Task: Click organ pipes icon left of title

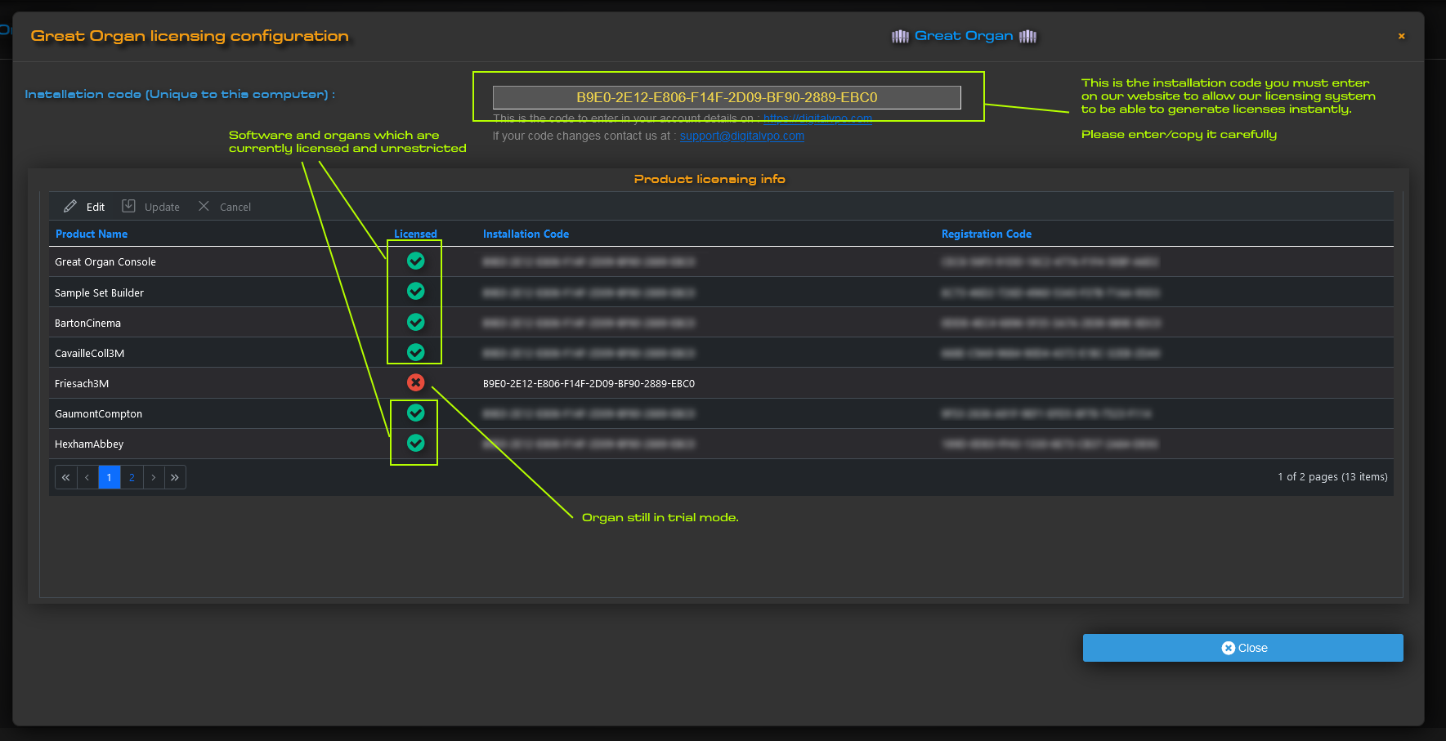Action: (x=900, y=36)
